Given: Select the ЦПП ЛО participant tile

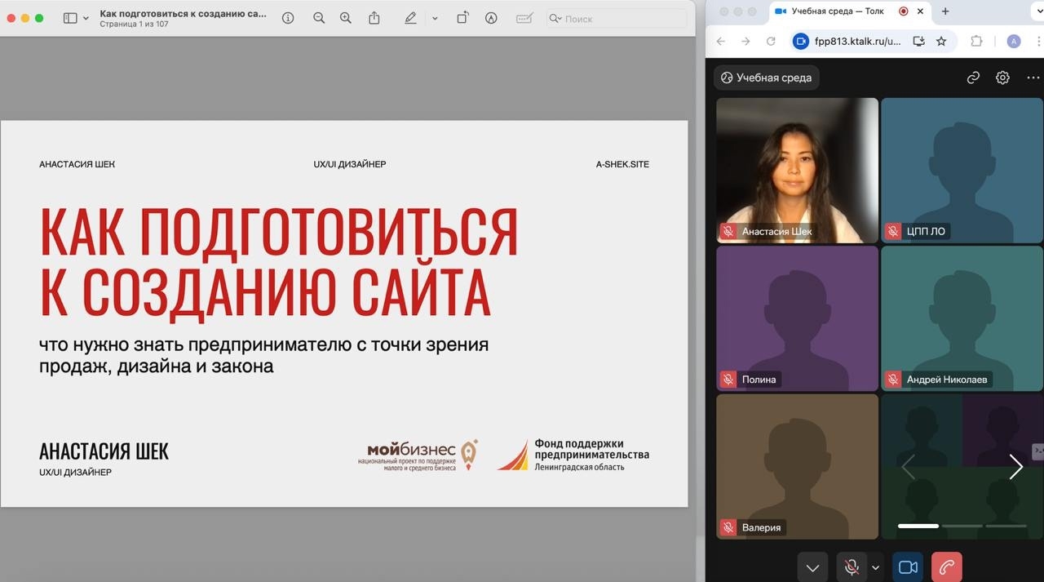Looking at the screenshot, I should tap(962, 171).
